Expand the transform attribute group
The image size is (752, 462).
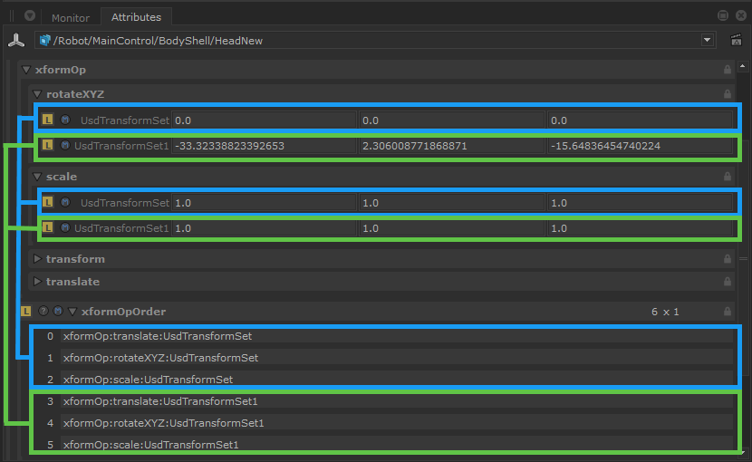coord(37,259)
